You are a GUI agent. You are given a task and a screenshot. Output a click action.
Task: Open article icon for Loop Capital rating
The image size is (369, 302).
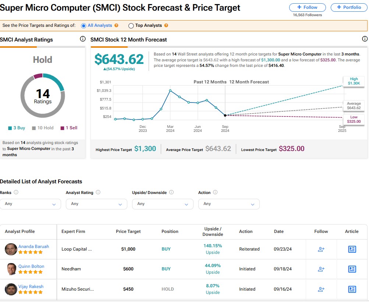click(352, 249)
